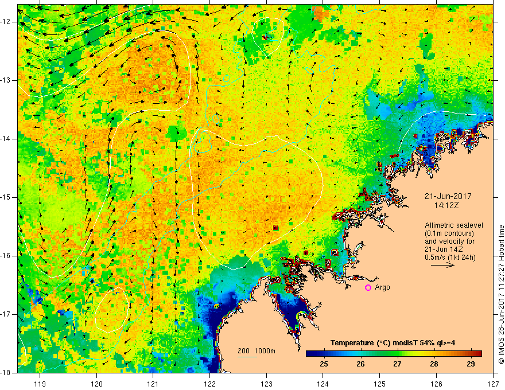Click latitude axis label '-17'
The image size is (505, 390).
(x=6, y=314)
